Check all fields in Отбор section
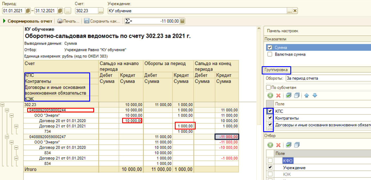 (289, 145)
